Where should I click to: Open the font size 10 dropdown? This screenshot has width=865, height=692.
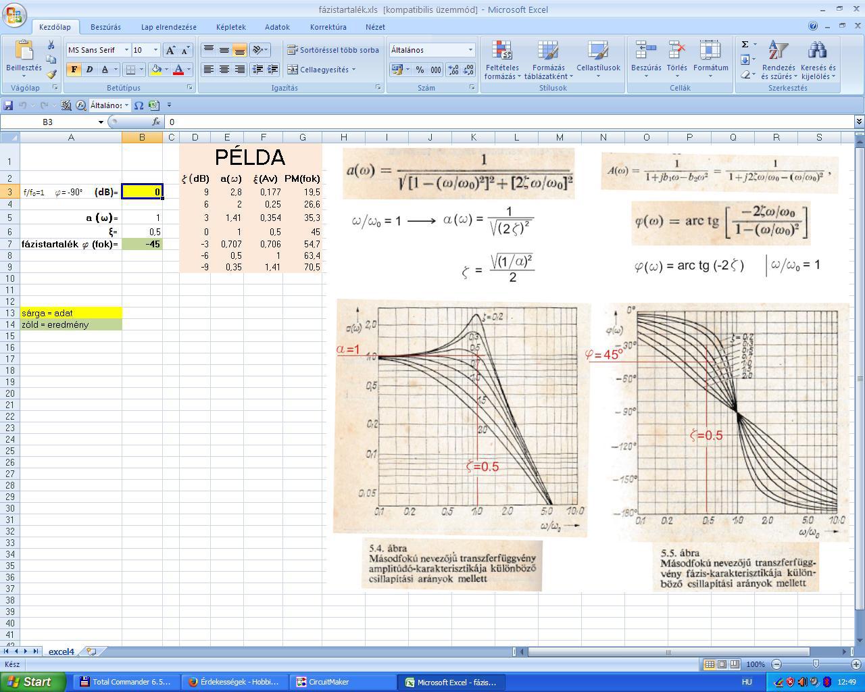pyautogui.click(x=155, y=50)
